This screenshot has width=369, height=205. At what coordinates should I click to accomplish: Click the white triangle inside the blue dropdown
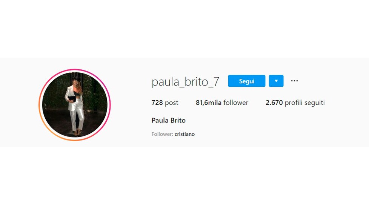pos(276,81)
